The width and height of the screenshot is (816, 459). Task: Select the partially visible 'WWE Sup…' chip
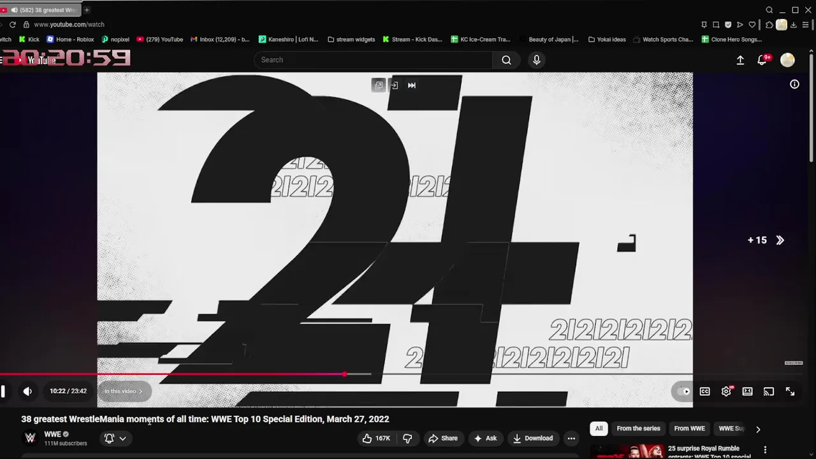point(731,428)
